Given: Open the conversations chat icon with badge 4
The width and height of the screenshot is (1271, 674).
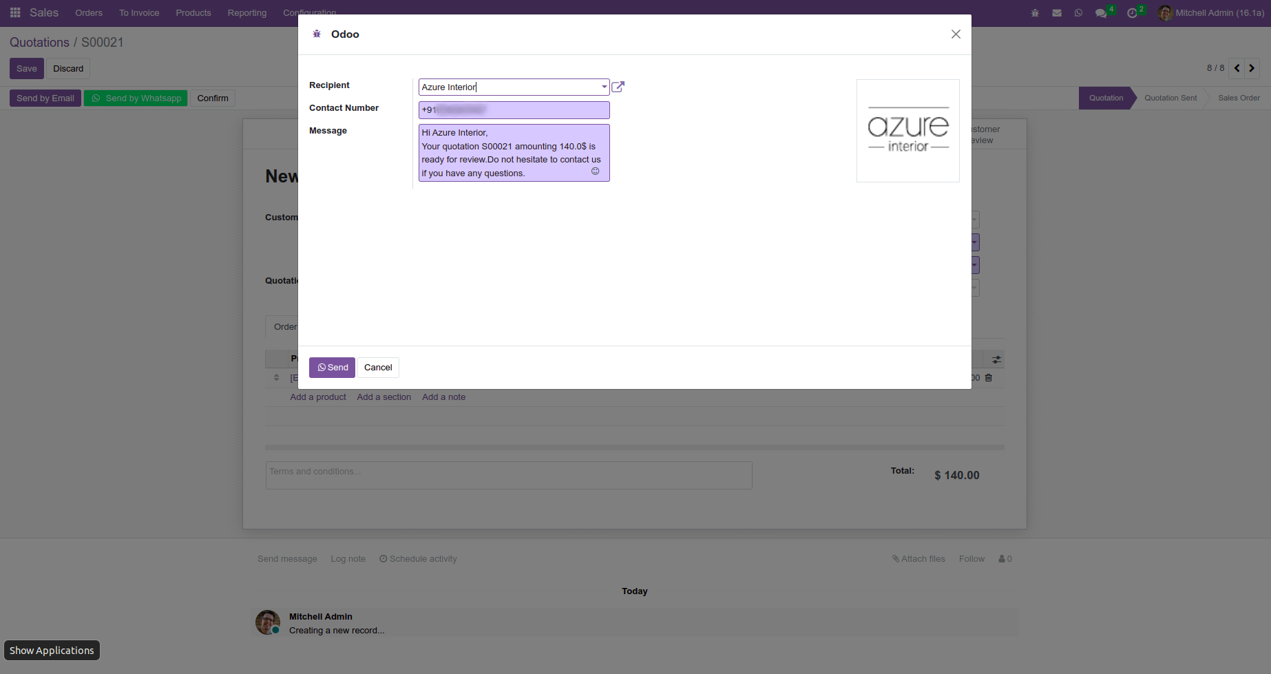Looking at the screenshot, I should (1104, 12).
